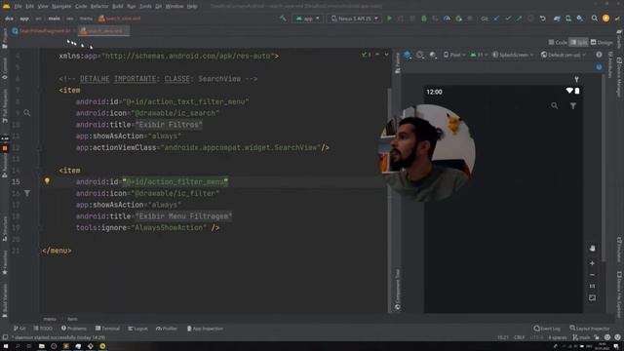Open the Logcat tool window

137,329
